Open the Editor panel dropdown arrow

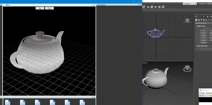[92, 5]
